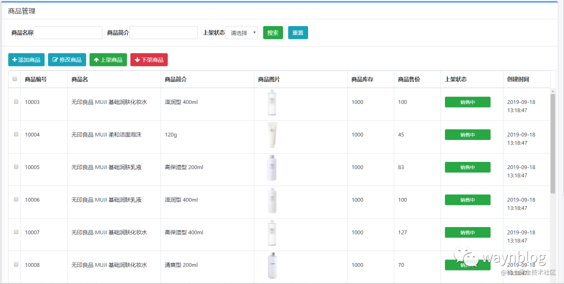564x284 pixels.
Task: Check the box for product 10008
Action: click(16, 264)
